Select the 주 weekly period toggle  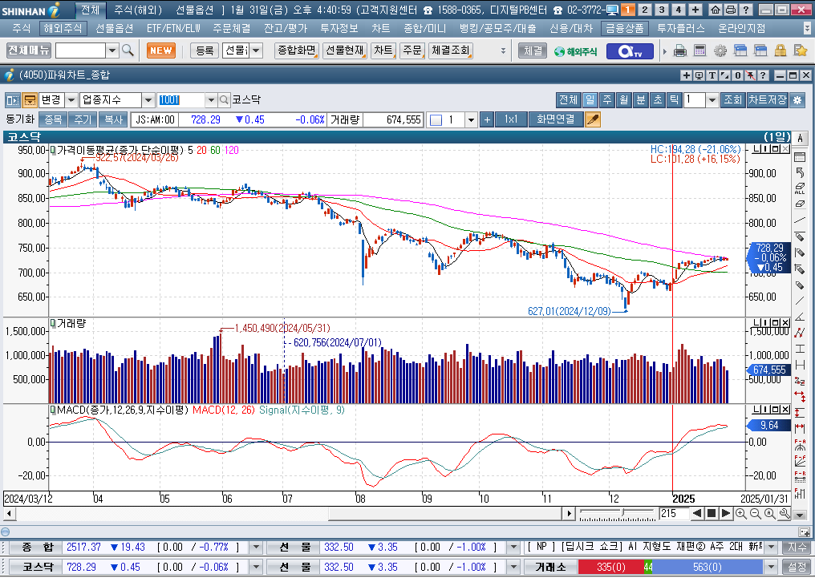click(606, 99)
